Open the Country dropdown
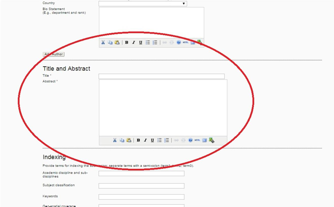334x207 pixels. [143, 4]
